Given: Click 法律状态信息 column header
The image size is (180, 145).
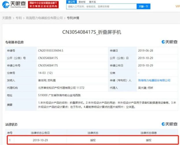Looking at the screenshot, I should click(149, 133).
